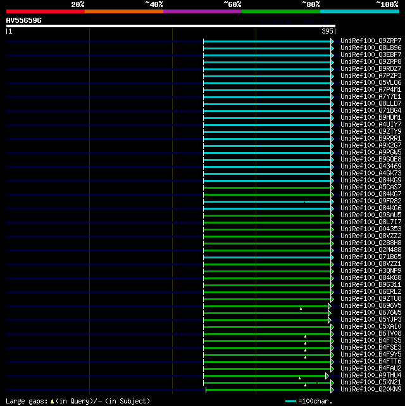Click the arrowhead ending the Q43469 alignment
This screenshot has width=405, height=406.
tap(332, 167)
